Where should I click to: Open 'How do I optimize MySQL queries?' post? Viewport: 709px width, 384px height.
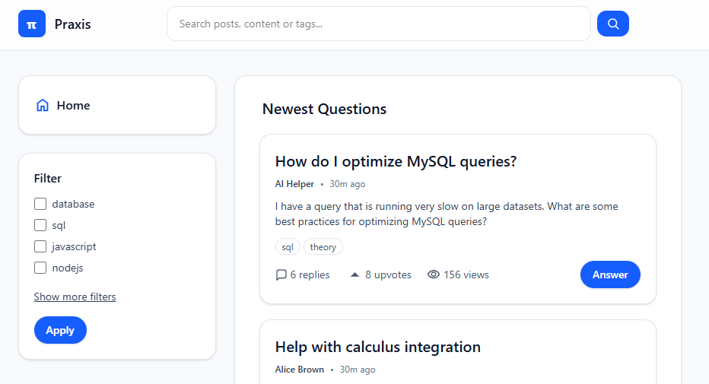pyautogui.click(x=396, y=161)
